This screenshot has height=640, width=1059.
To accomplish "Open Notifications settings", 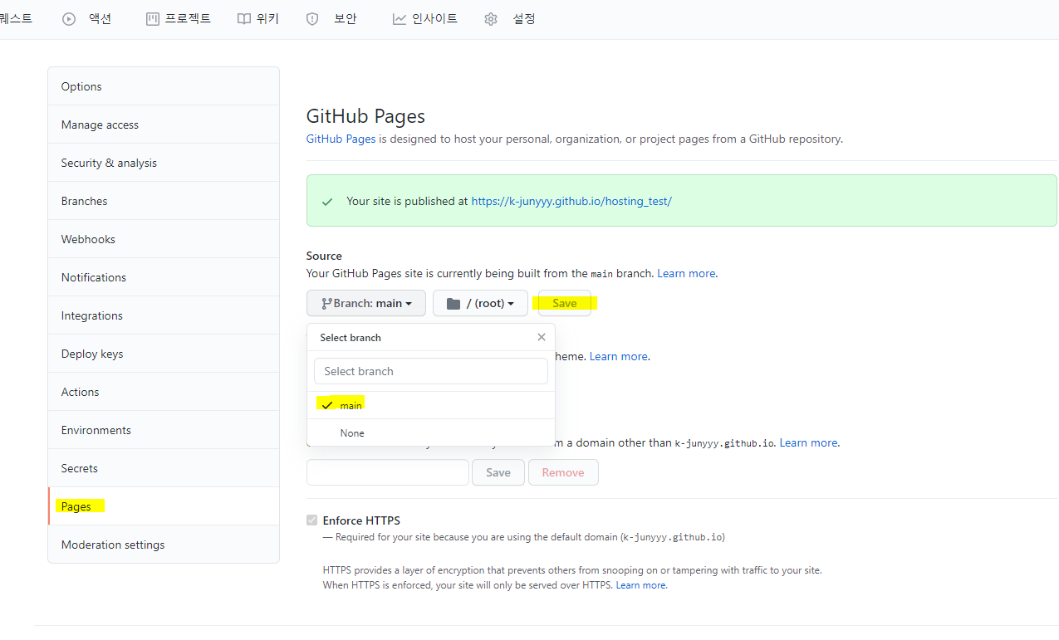I will pos(164,277).
